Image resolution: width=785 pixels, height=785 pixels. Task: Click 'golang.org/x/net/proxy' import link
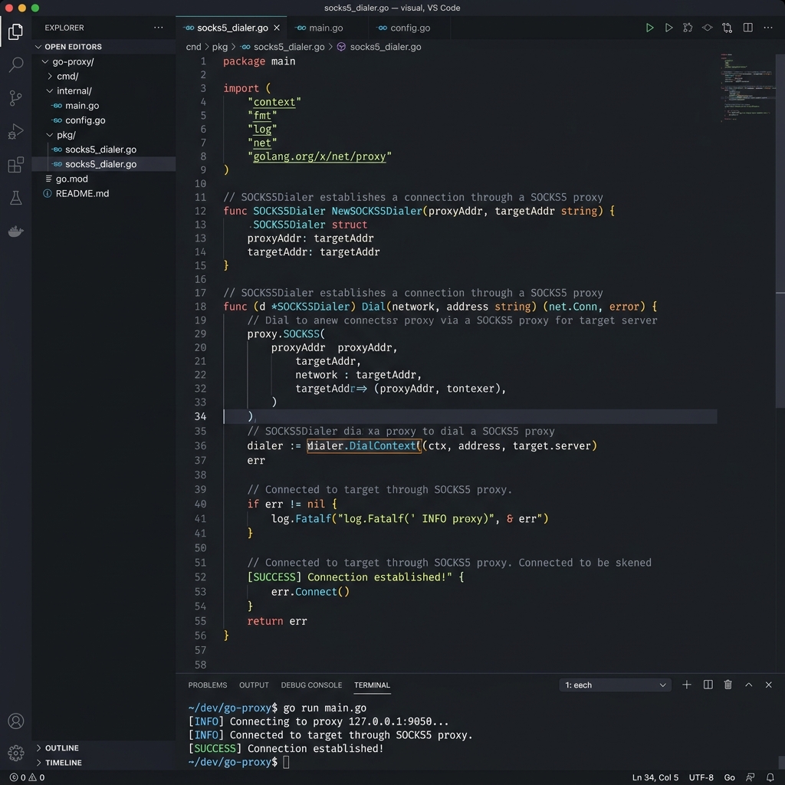(x=320, y=156)
